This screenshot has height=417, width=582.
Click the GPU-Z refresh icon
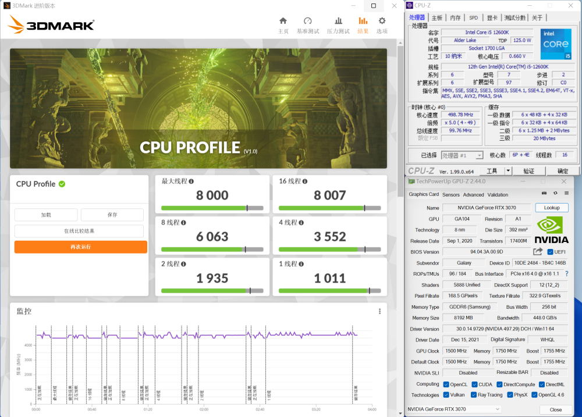555,193
